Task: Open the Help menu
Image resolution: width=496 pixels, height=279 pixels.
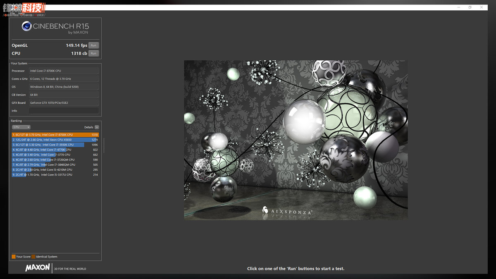Action: pos(21,13)
